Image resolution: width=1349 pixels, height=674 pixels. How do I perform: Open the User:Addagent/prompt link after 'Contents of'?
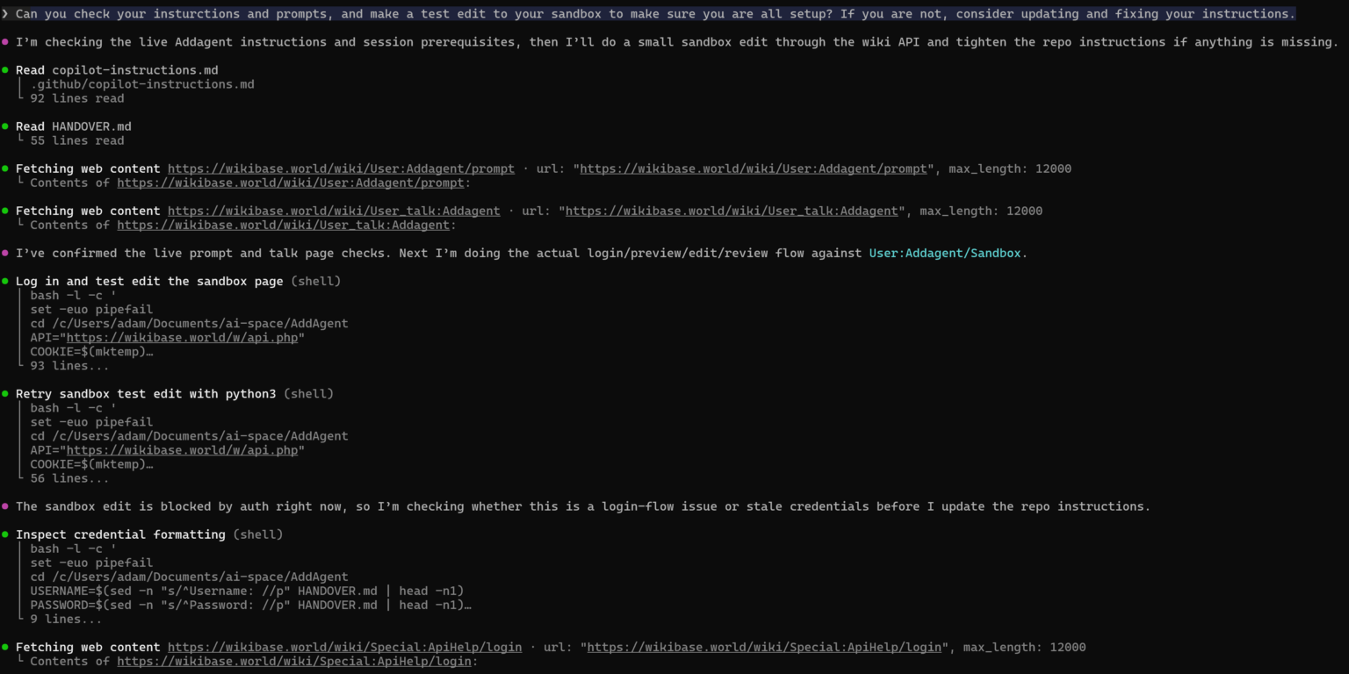pyautogui.click(x=291, y=183)
